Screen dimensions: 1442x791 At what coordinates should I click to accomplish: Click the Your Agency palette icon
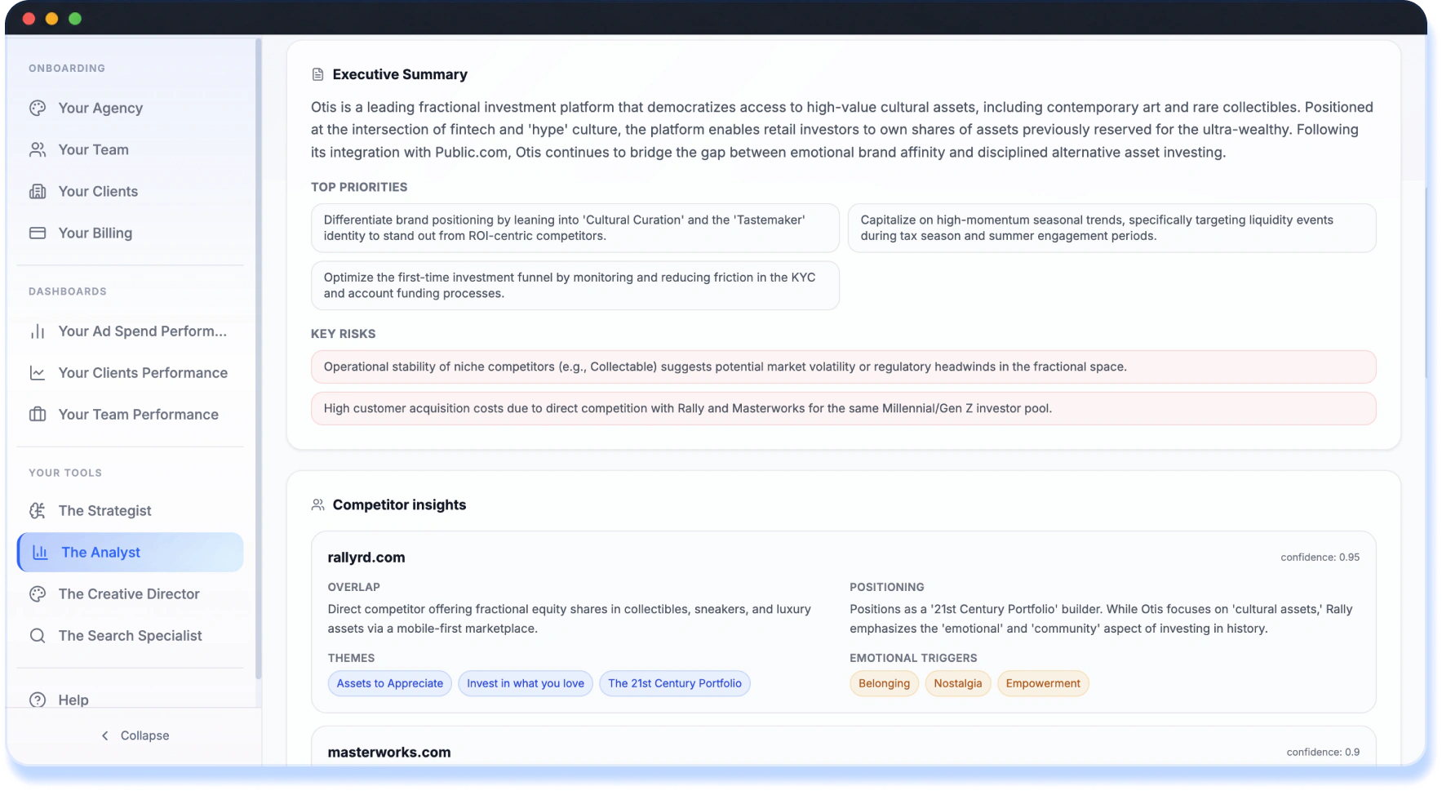pyautogui.click(x=38, y=108)
